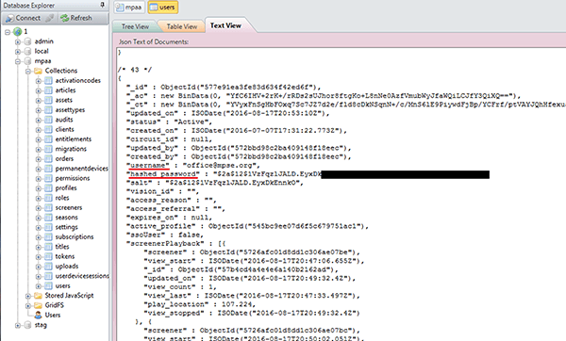This screenshot has width=566, height=341.
Task: Click the migrations collection icon
Action: pos(48,149)
